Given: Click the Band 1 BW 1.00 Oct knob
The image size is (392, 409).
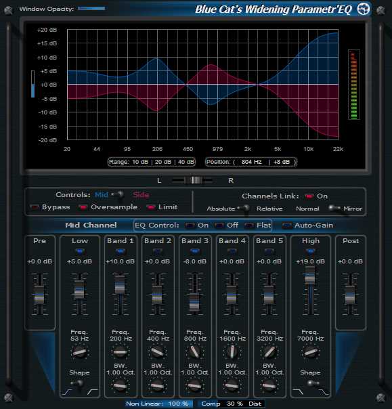Looking at the screenshot, I should coord(120,385).
